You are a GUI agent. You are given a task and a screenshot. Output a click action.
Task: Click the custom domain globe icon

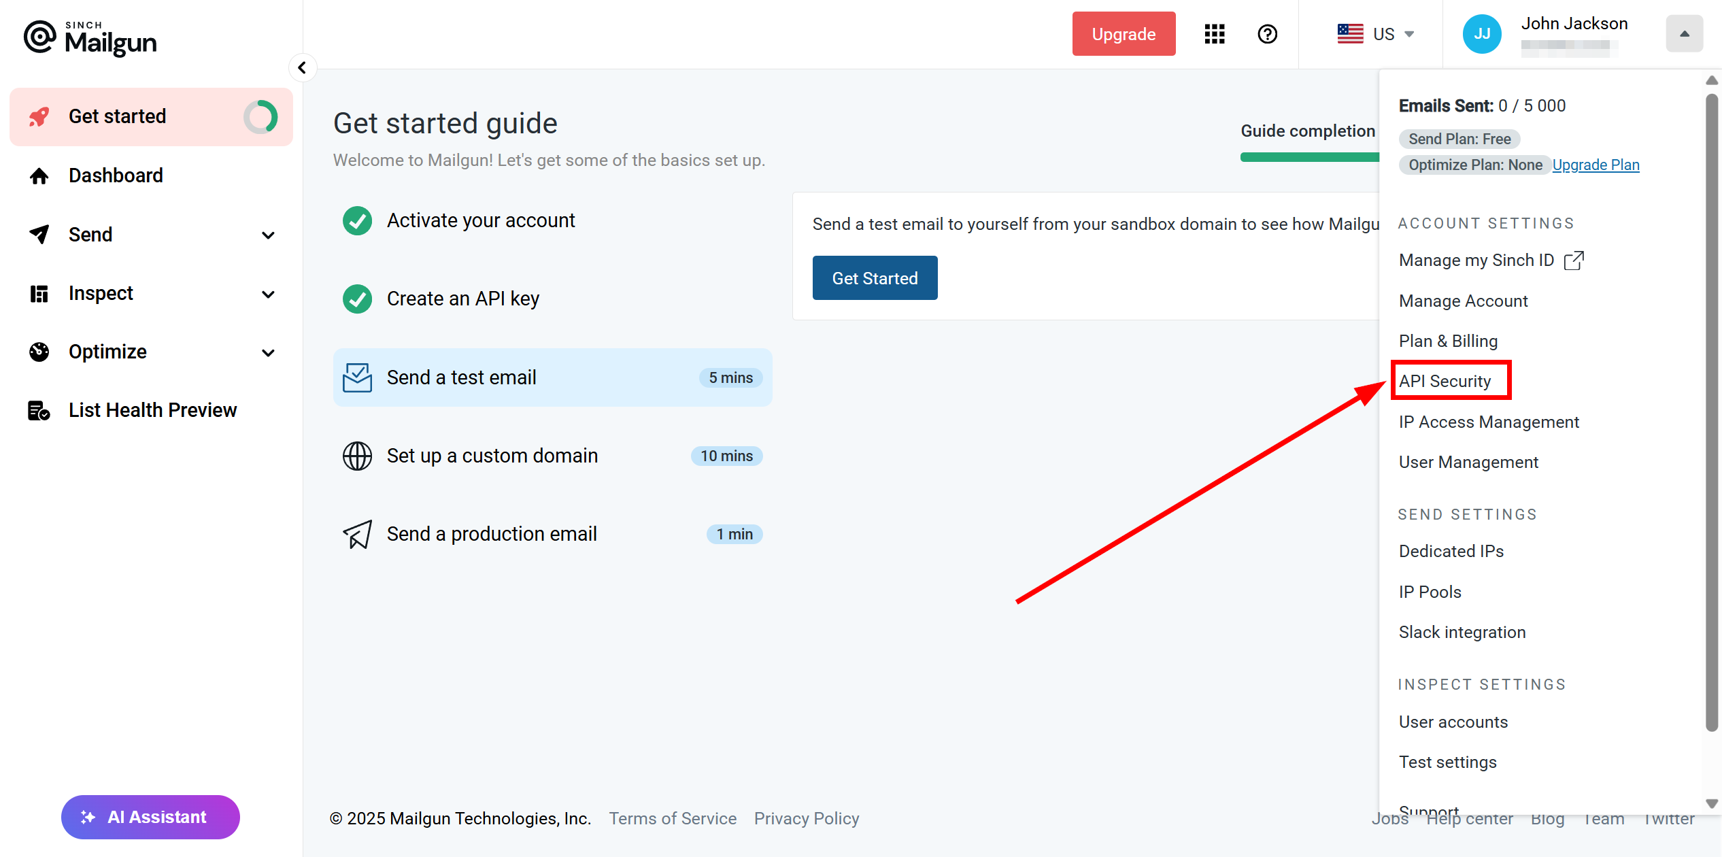pyautogui.click(x=357, y=456)
